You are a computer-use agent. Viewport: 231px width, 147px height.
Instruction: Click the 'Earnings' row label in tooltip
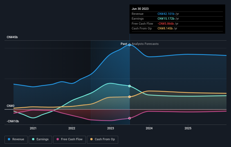click(x=138, y=19)
